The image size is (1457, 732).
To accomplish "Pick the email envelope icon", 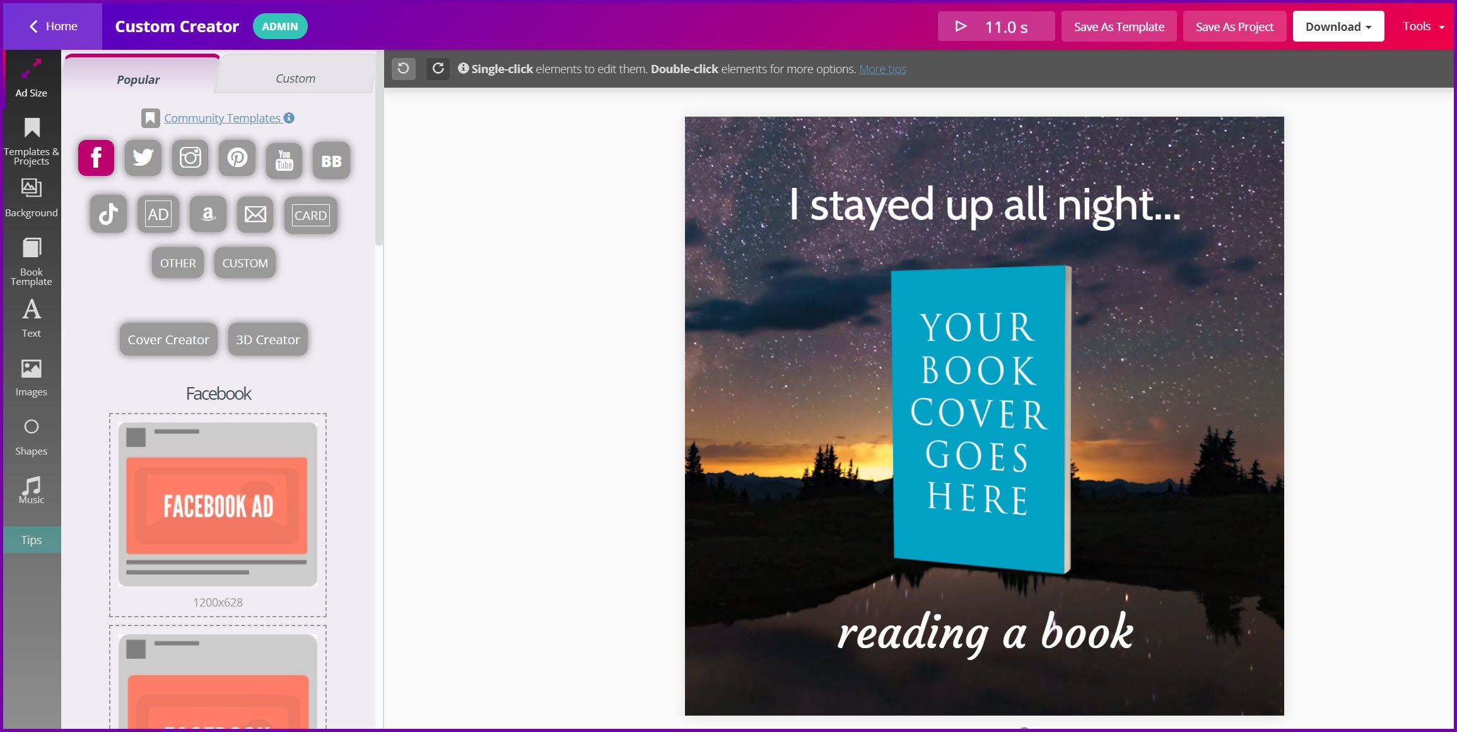I will coord(255,214).
